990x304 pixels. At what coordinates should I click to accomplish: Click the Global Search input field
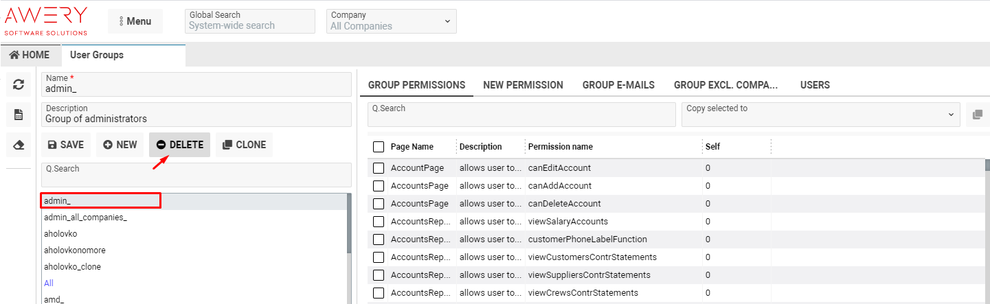pyautogui.click(x=250, y=25)
